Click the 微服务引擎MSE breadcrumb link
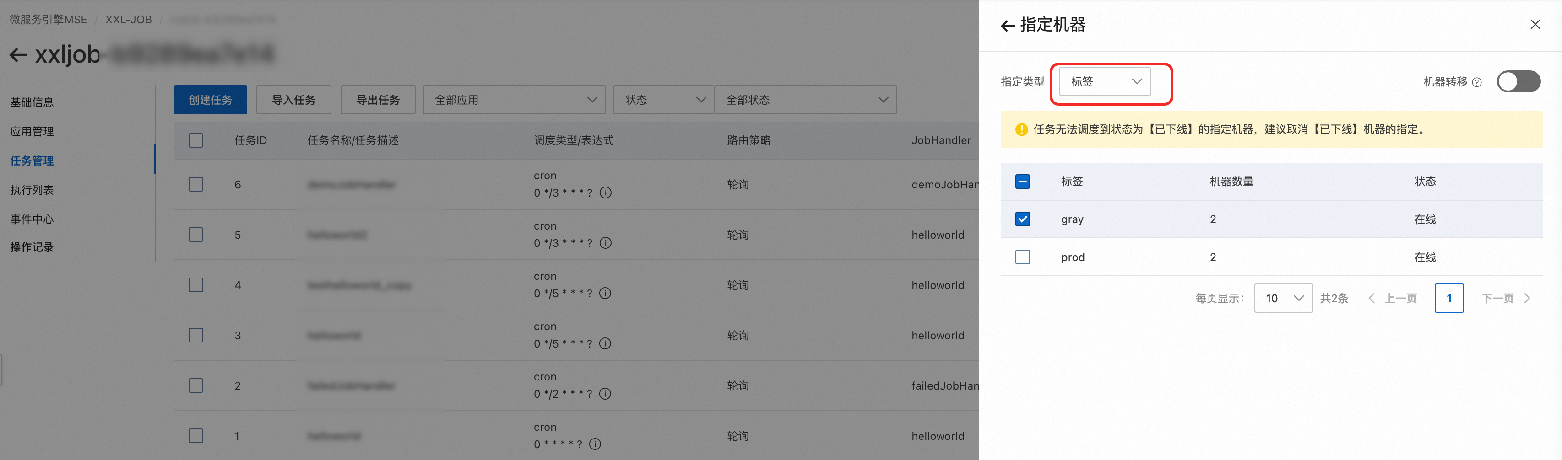Viewport: 1562px width, 460px height. [48, 19]
